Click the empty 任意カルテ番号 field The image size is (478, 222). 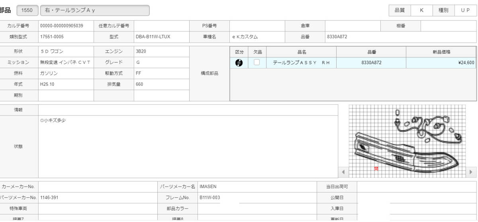(162, 26)
